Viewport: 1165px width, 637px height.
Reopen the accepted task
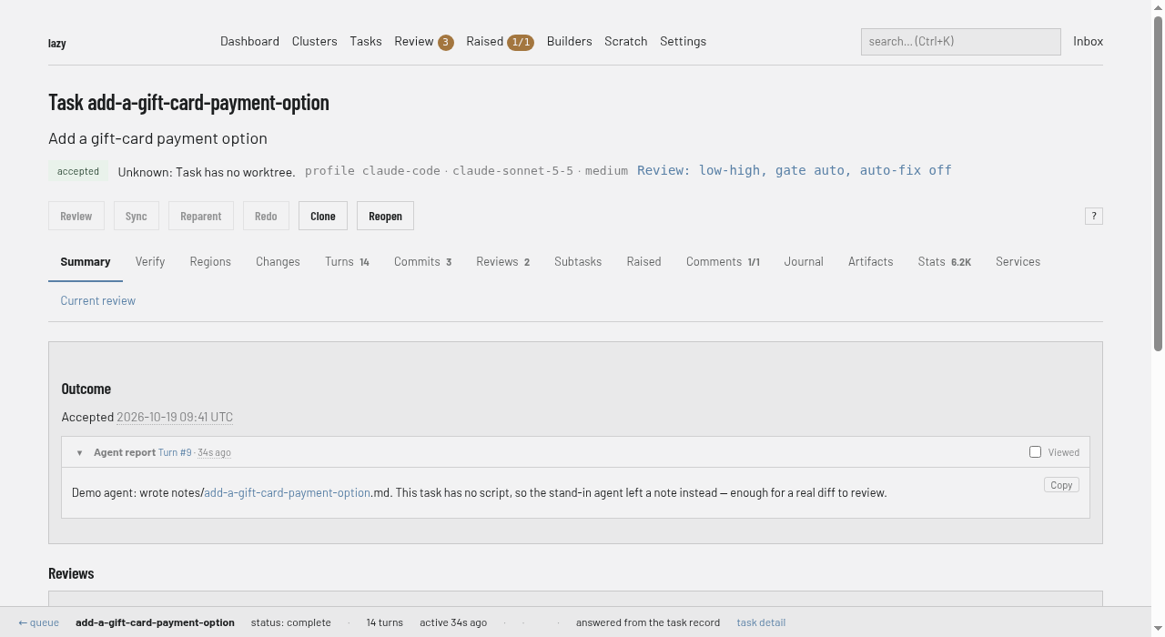(x=385, y=216)
